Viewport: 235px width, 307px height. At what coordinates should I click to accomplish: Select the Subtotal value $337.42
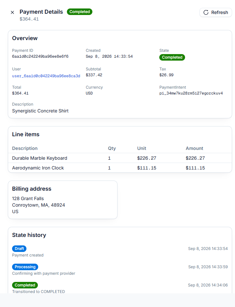pos(94,75)
